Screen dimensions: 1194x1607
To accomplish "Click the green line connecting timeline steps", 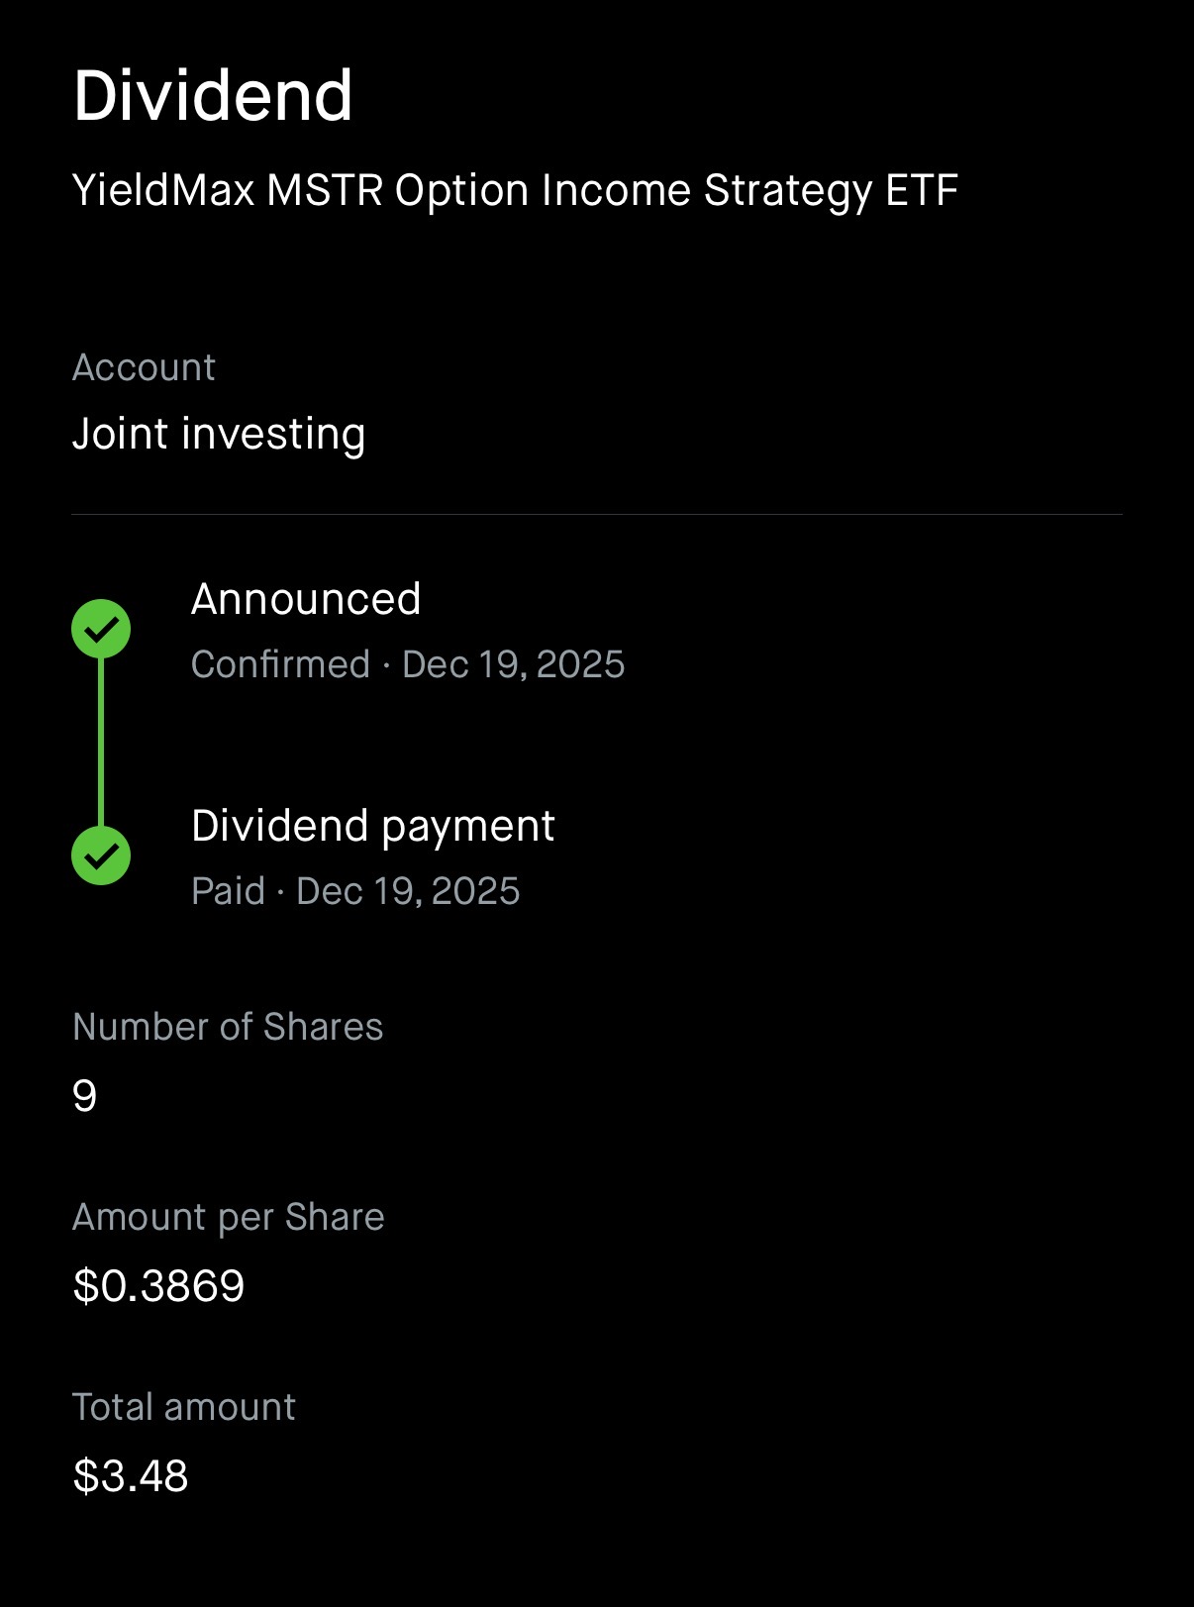I will pyautogui.click(x=101, y=743).
